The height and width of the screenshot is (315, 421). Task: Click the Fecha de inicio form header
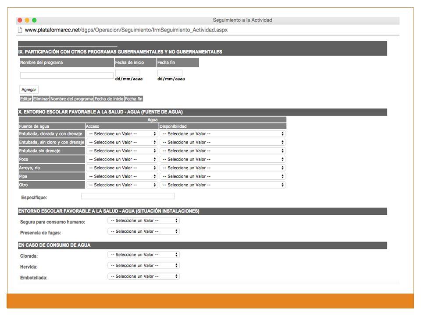136,63
